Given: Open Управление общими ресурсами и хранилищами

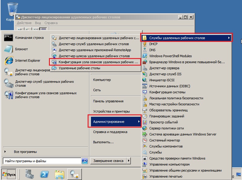Looking at the screenshot, I should coord(187,170).
